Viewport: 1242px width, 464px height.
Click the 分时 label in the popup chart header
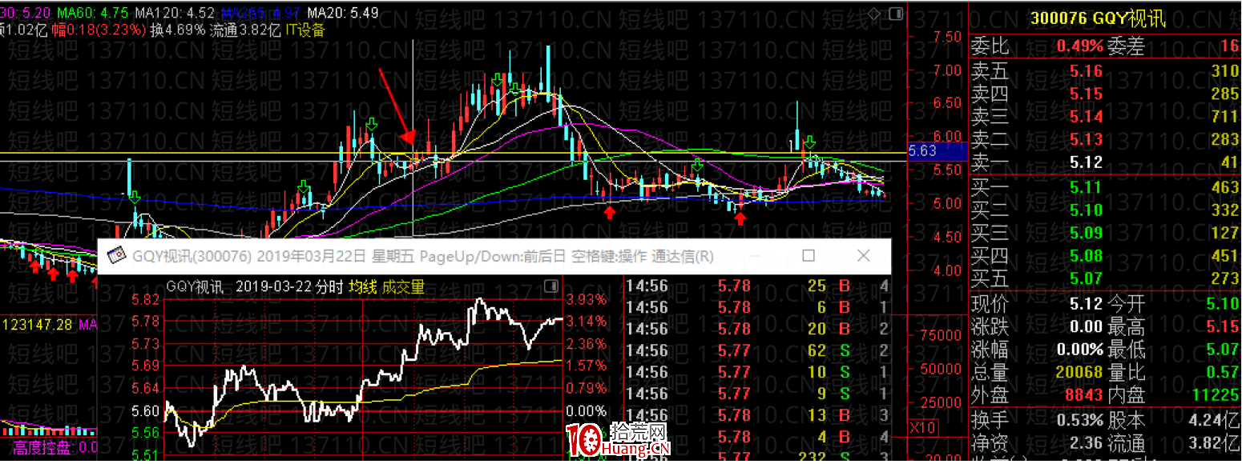(x=330, y=286)
